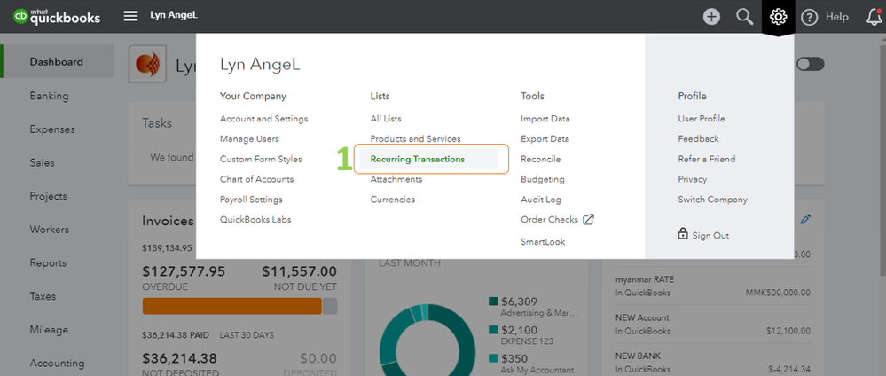Open the search magnifier icon
The image size is (886, 376).
point(745,17)
